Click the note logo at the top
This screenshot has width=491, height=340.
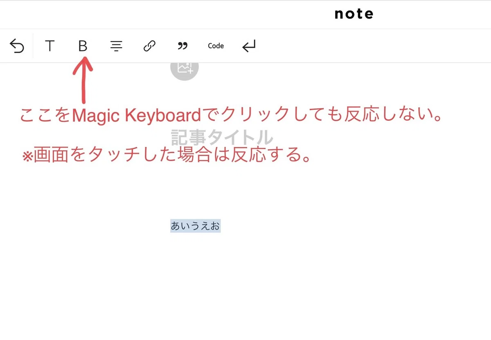[354, 14]
